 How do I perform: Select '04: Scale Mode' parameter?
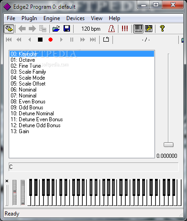(x=82, y=78)
